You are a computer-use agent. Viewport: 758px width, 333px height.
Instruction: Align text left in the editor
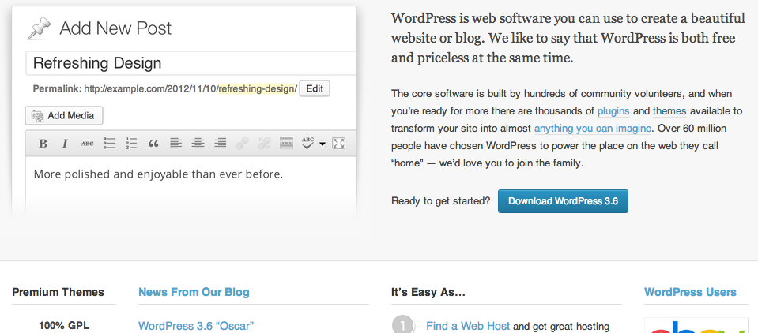click(175, 144)
